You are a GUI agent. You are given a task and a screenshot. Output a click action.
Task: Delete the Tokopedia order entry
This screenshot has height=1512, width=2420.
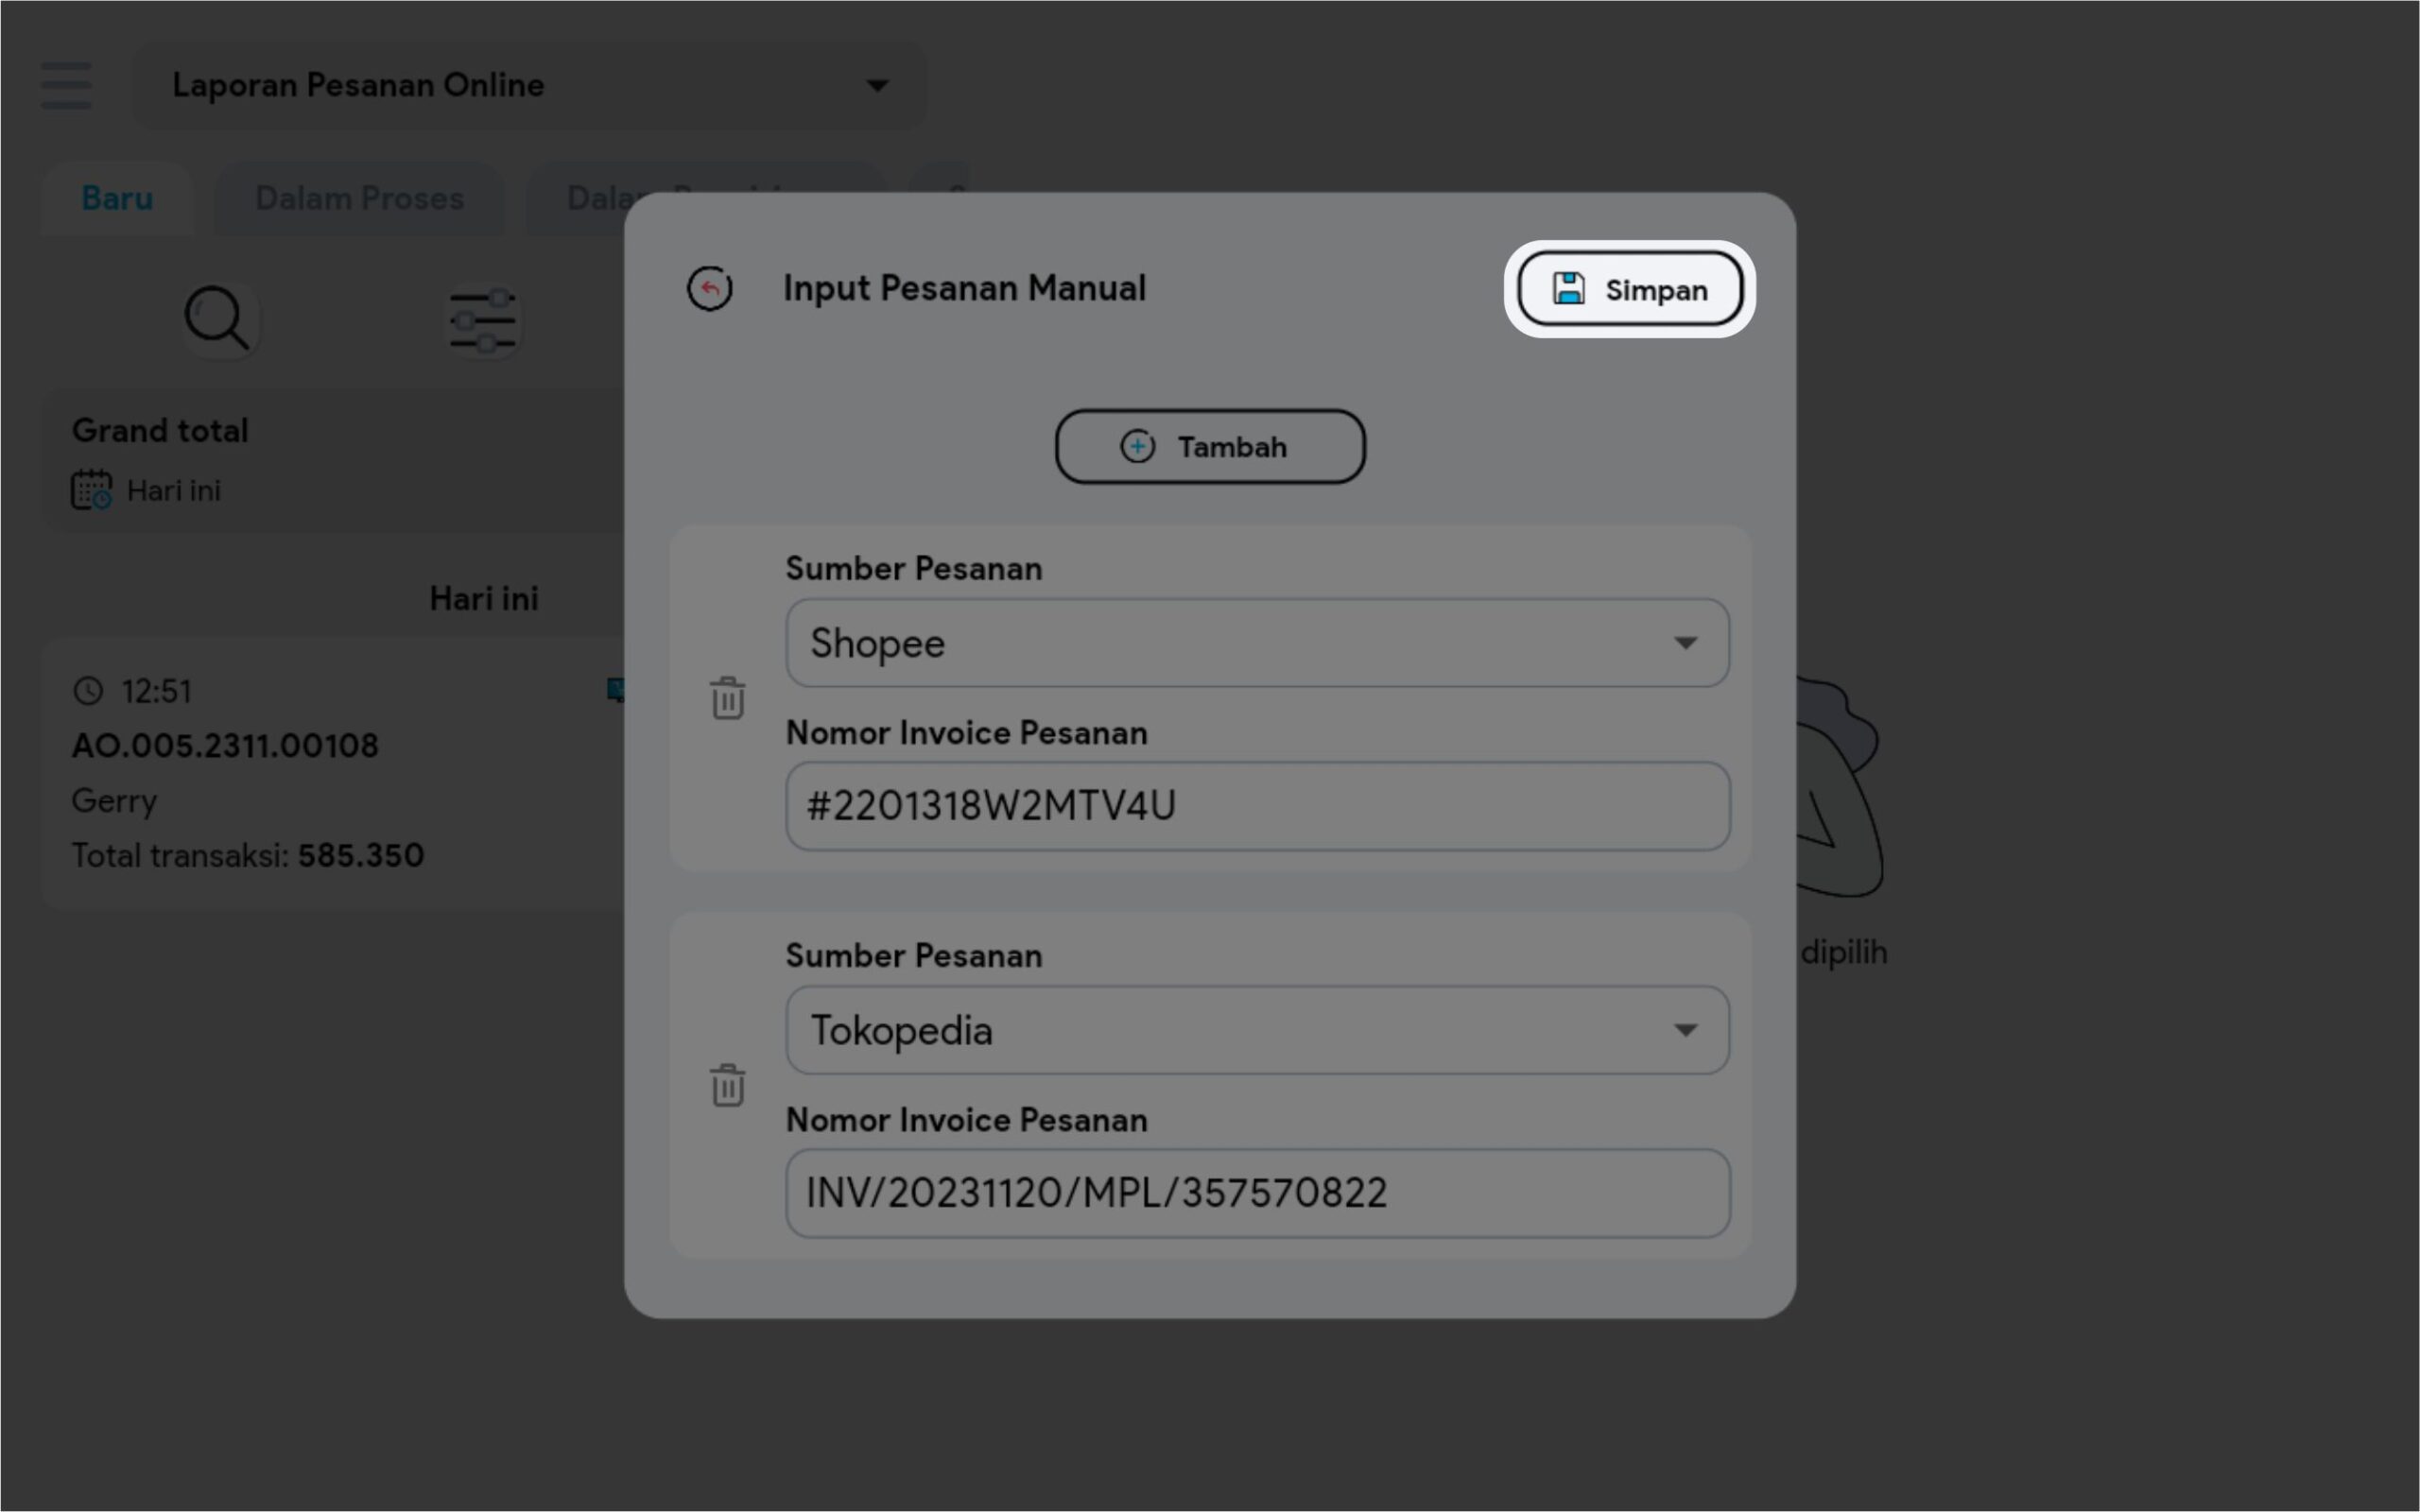point(727,1085)
